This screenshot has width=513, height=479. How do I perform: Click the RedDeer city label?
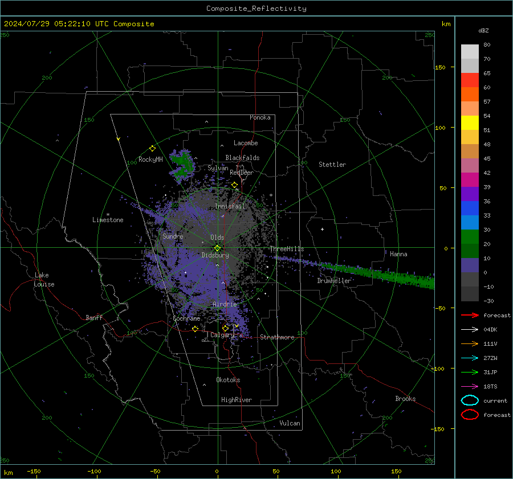pyautogui.click(x=242, y=173)
